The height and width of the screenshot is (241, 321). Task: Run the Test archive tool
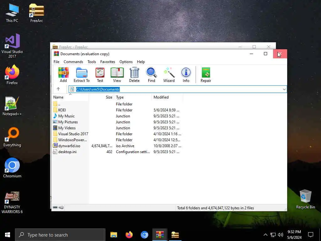click(100, 75)
